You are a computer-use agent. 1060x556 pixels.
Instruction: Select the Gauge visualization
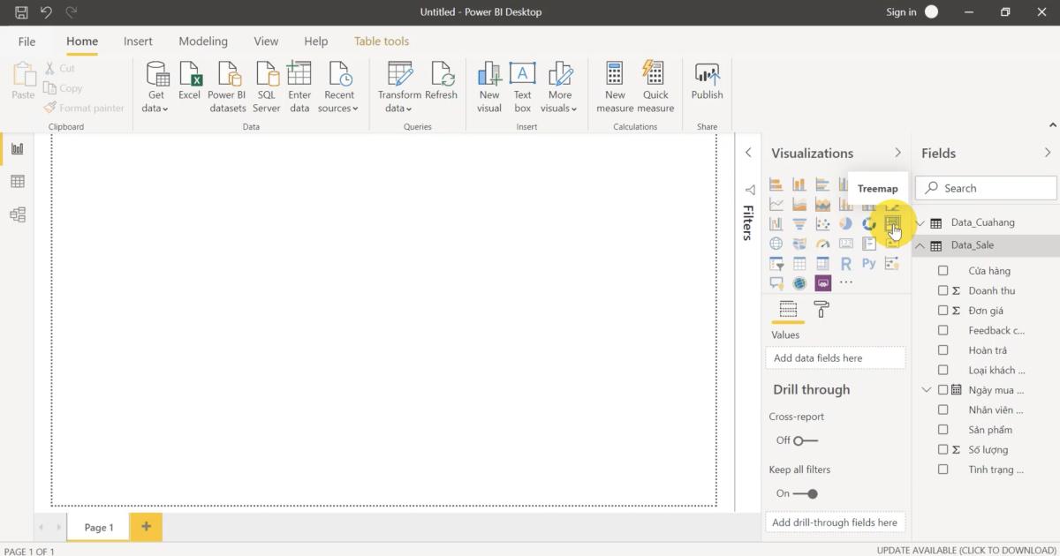tap(821, 243)
